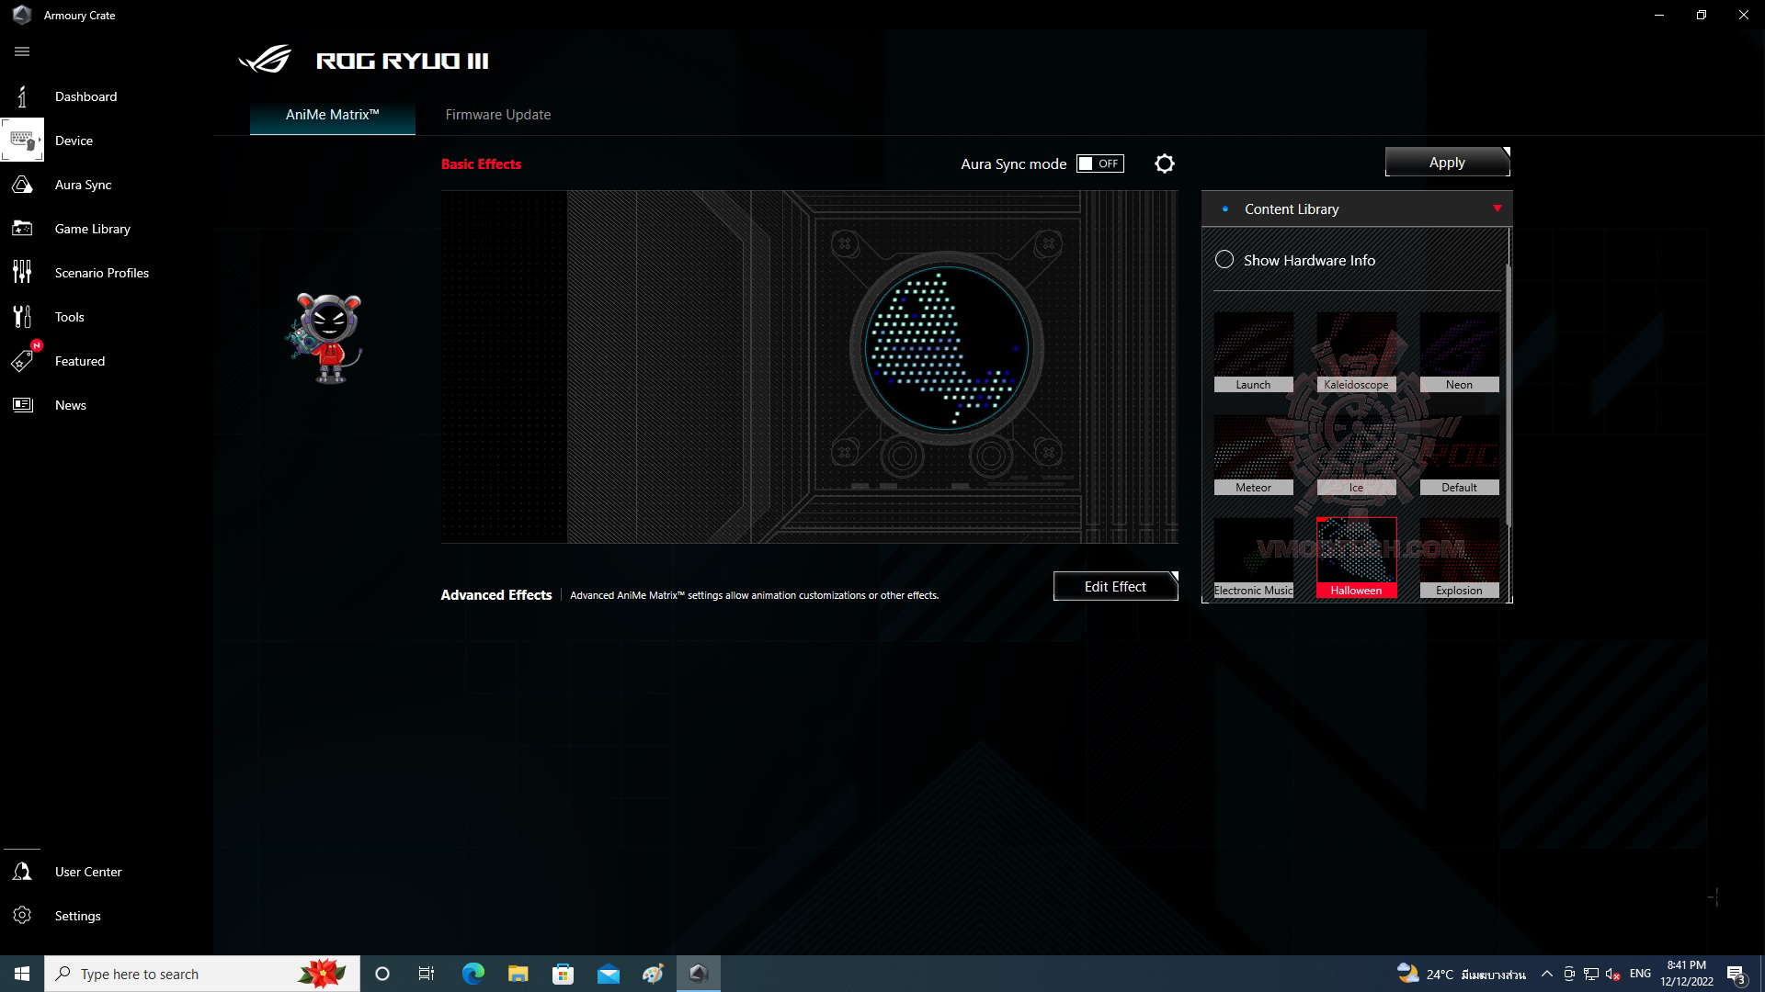Viewport: 1765px width, 992px height.
Task: Go to Game Library icon
Action: [22, 229]
